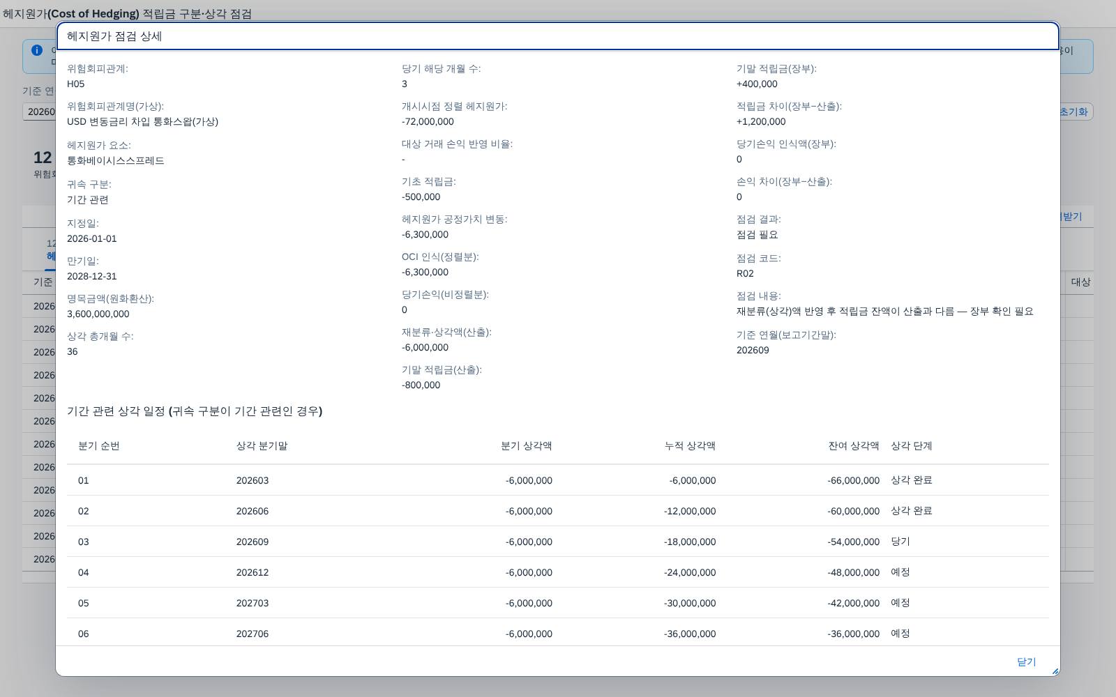This screenshot has width=1116, height=697.
Task: Select the remaining amount -48,000,000
Action: pyautogui.click(x=854, y=572)
